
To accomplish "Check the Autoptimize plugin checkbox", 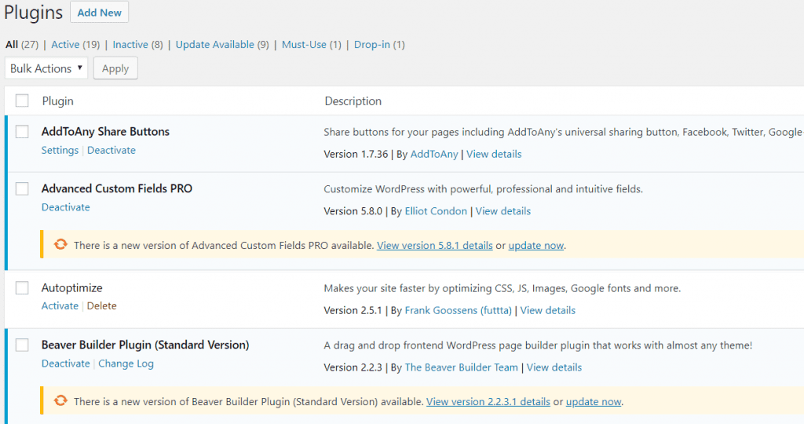I will pyautogui.click(x=22, y=287).
